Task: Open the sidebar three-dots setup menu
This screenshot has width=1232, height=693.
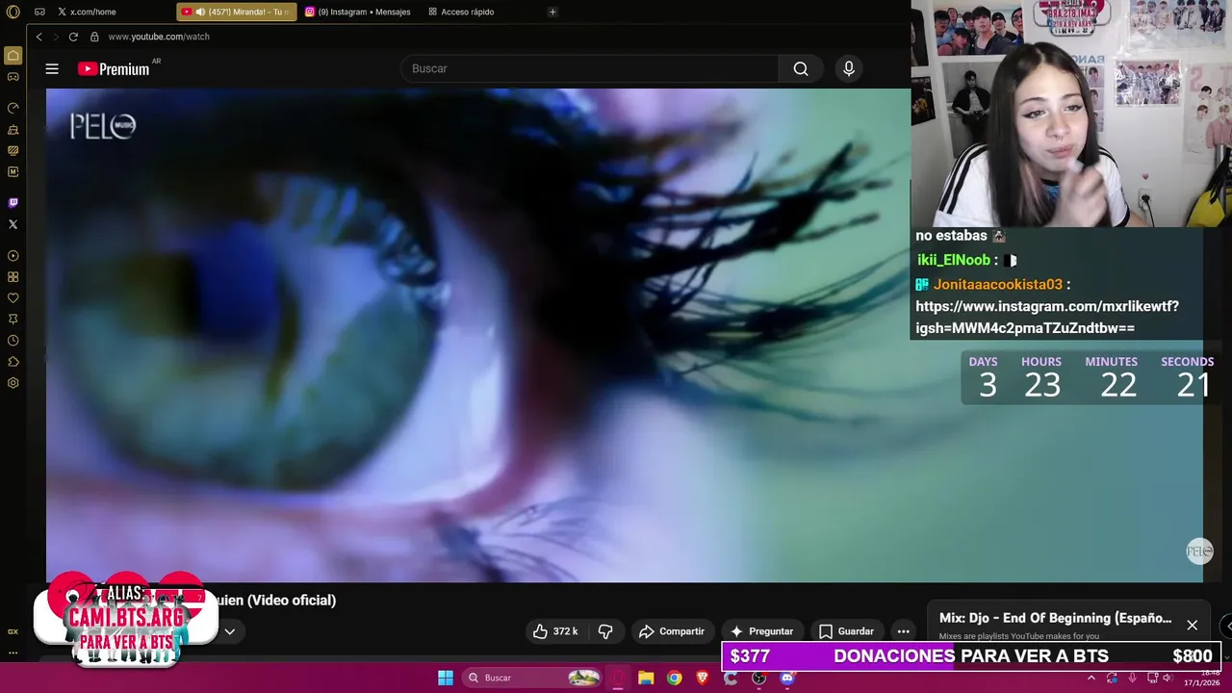Action: coord(13,653)
